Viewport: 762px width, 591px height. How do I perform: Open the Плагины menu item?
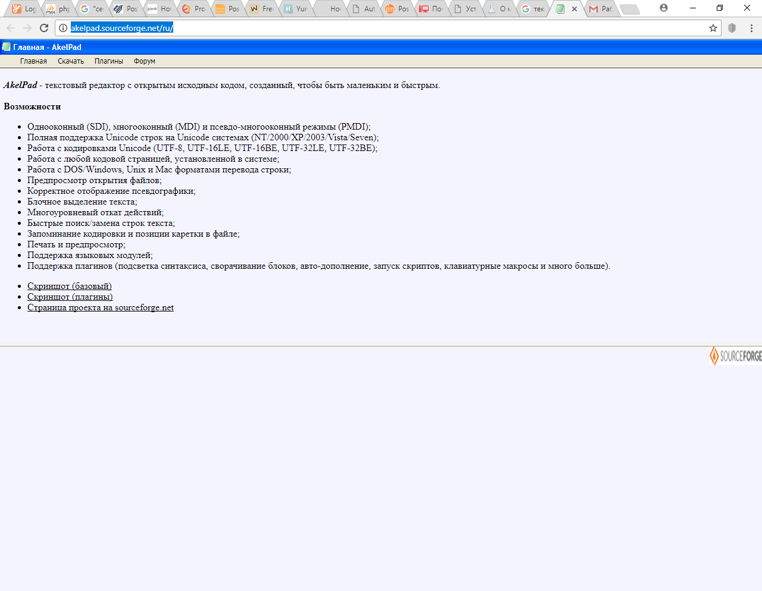(x=109, y=61)
